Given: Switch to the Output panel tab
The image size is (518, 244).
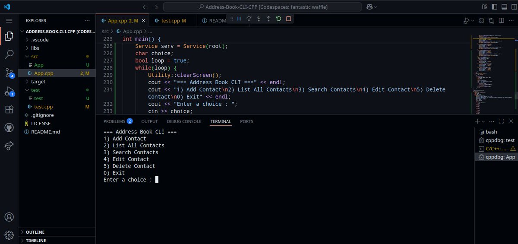Looking at the screenshot, I should click(x=149, y=121).
